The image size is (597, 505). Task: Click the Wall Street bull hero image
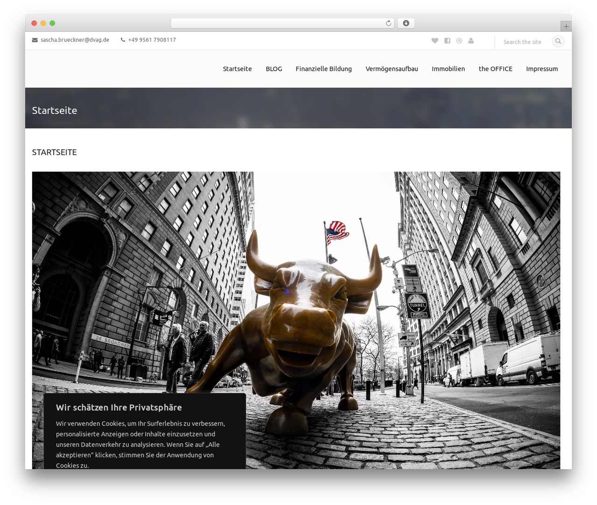coord(296,320)
